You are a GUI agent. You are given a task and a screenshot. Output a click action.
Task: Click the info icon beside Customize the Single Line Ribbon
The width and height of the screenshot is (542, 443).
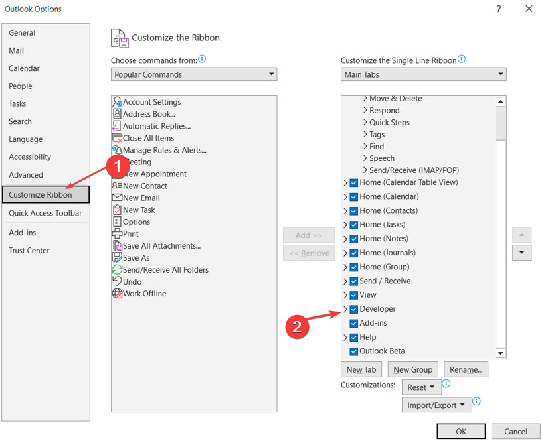(x=462, y=59)
